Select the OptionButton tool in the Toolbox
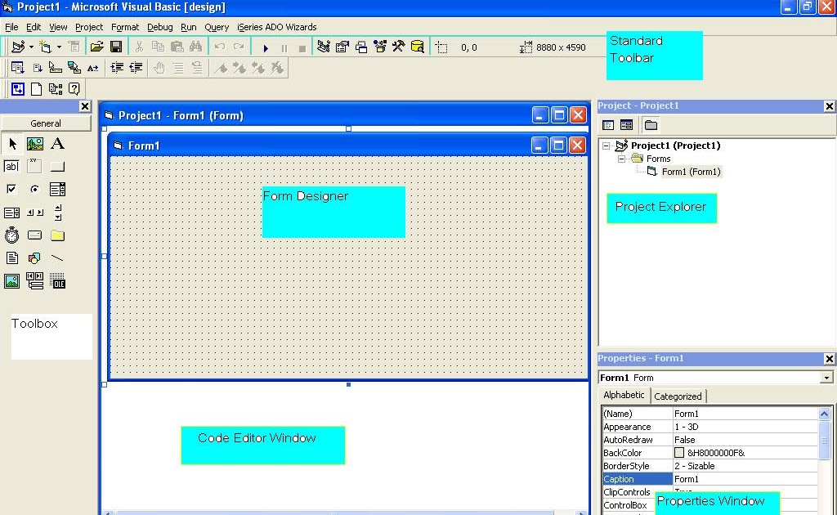 pos(34,189)
